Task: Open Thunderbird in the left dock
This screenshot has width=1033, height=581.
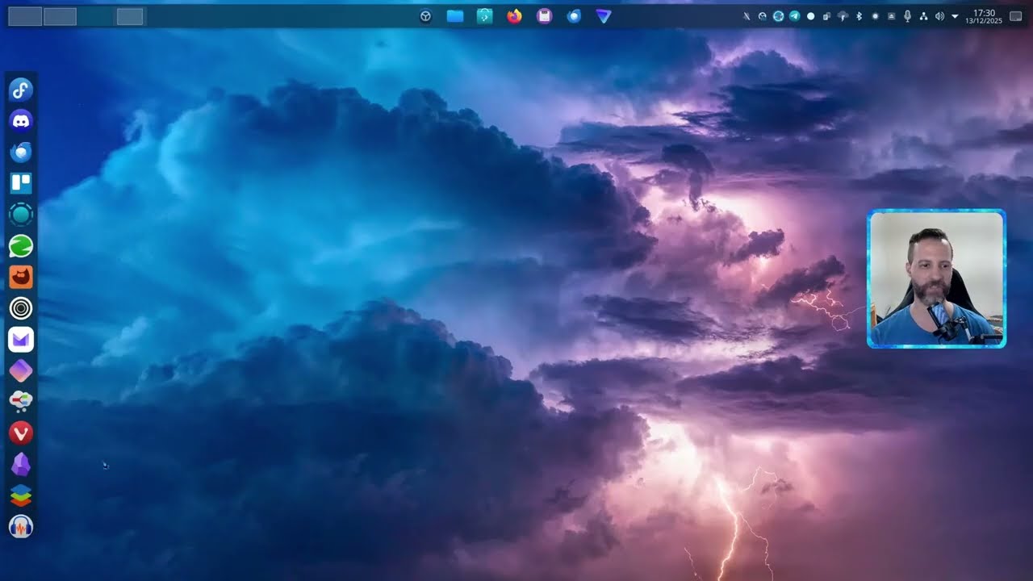Action: coord(21,152)
